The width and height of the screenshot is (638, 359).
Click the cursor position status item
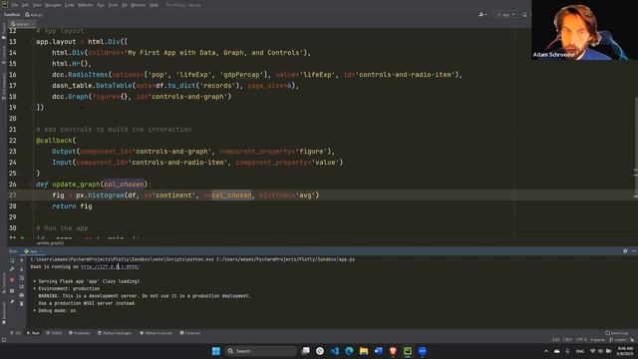[x=556, y=340]
